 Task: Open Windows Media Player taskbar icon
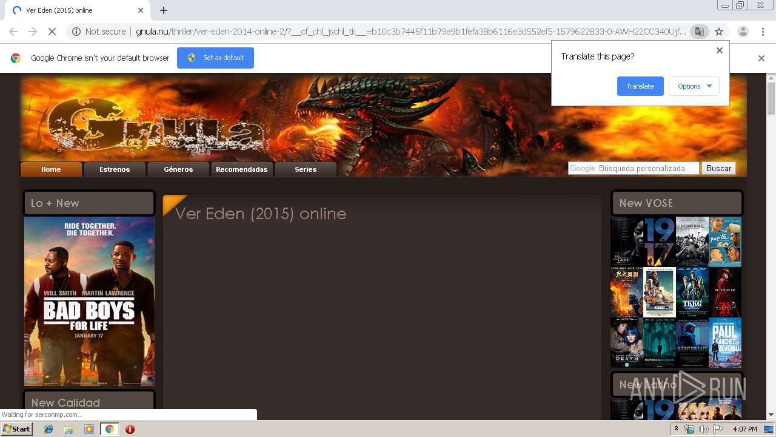click(x=89, y=429)
